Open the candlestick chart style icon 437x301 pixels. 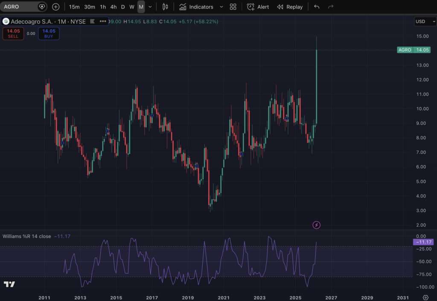[165, 7]
